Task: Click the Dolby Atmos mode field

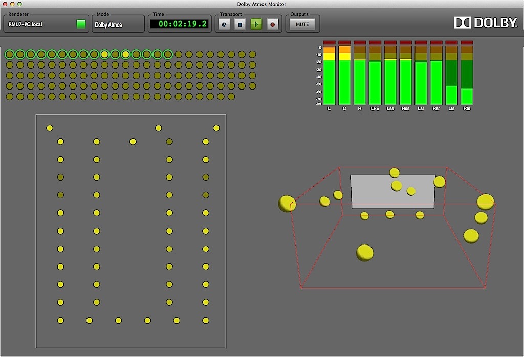Action: tap(118, 25)
